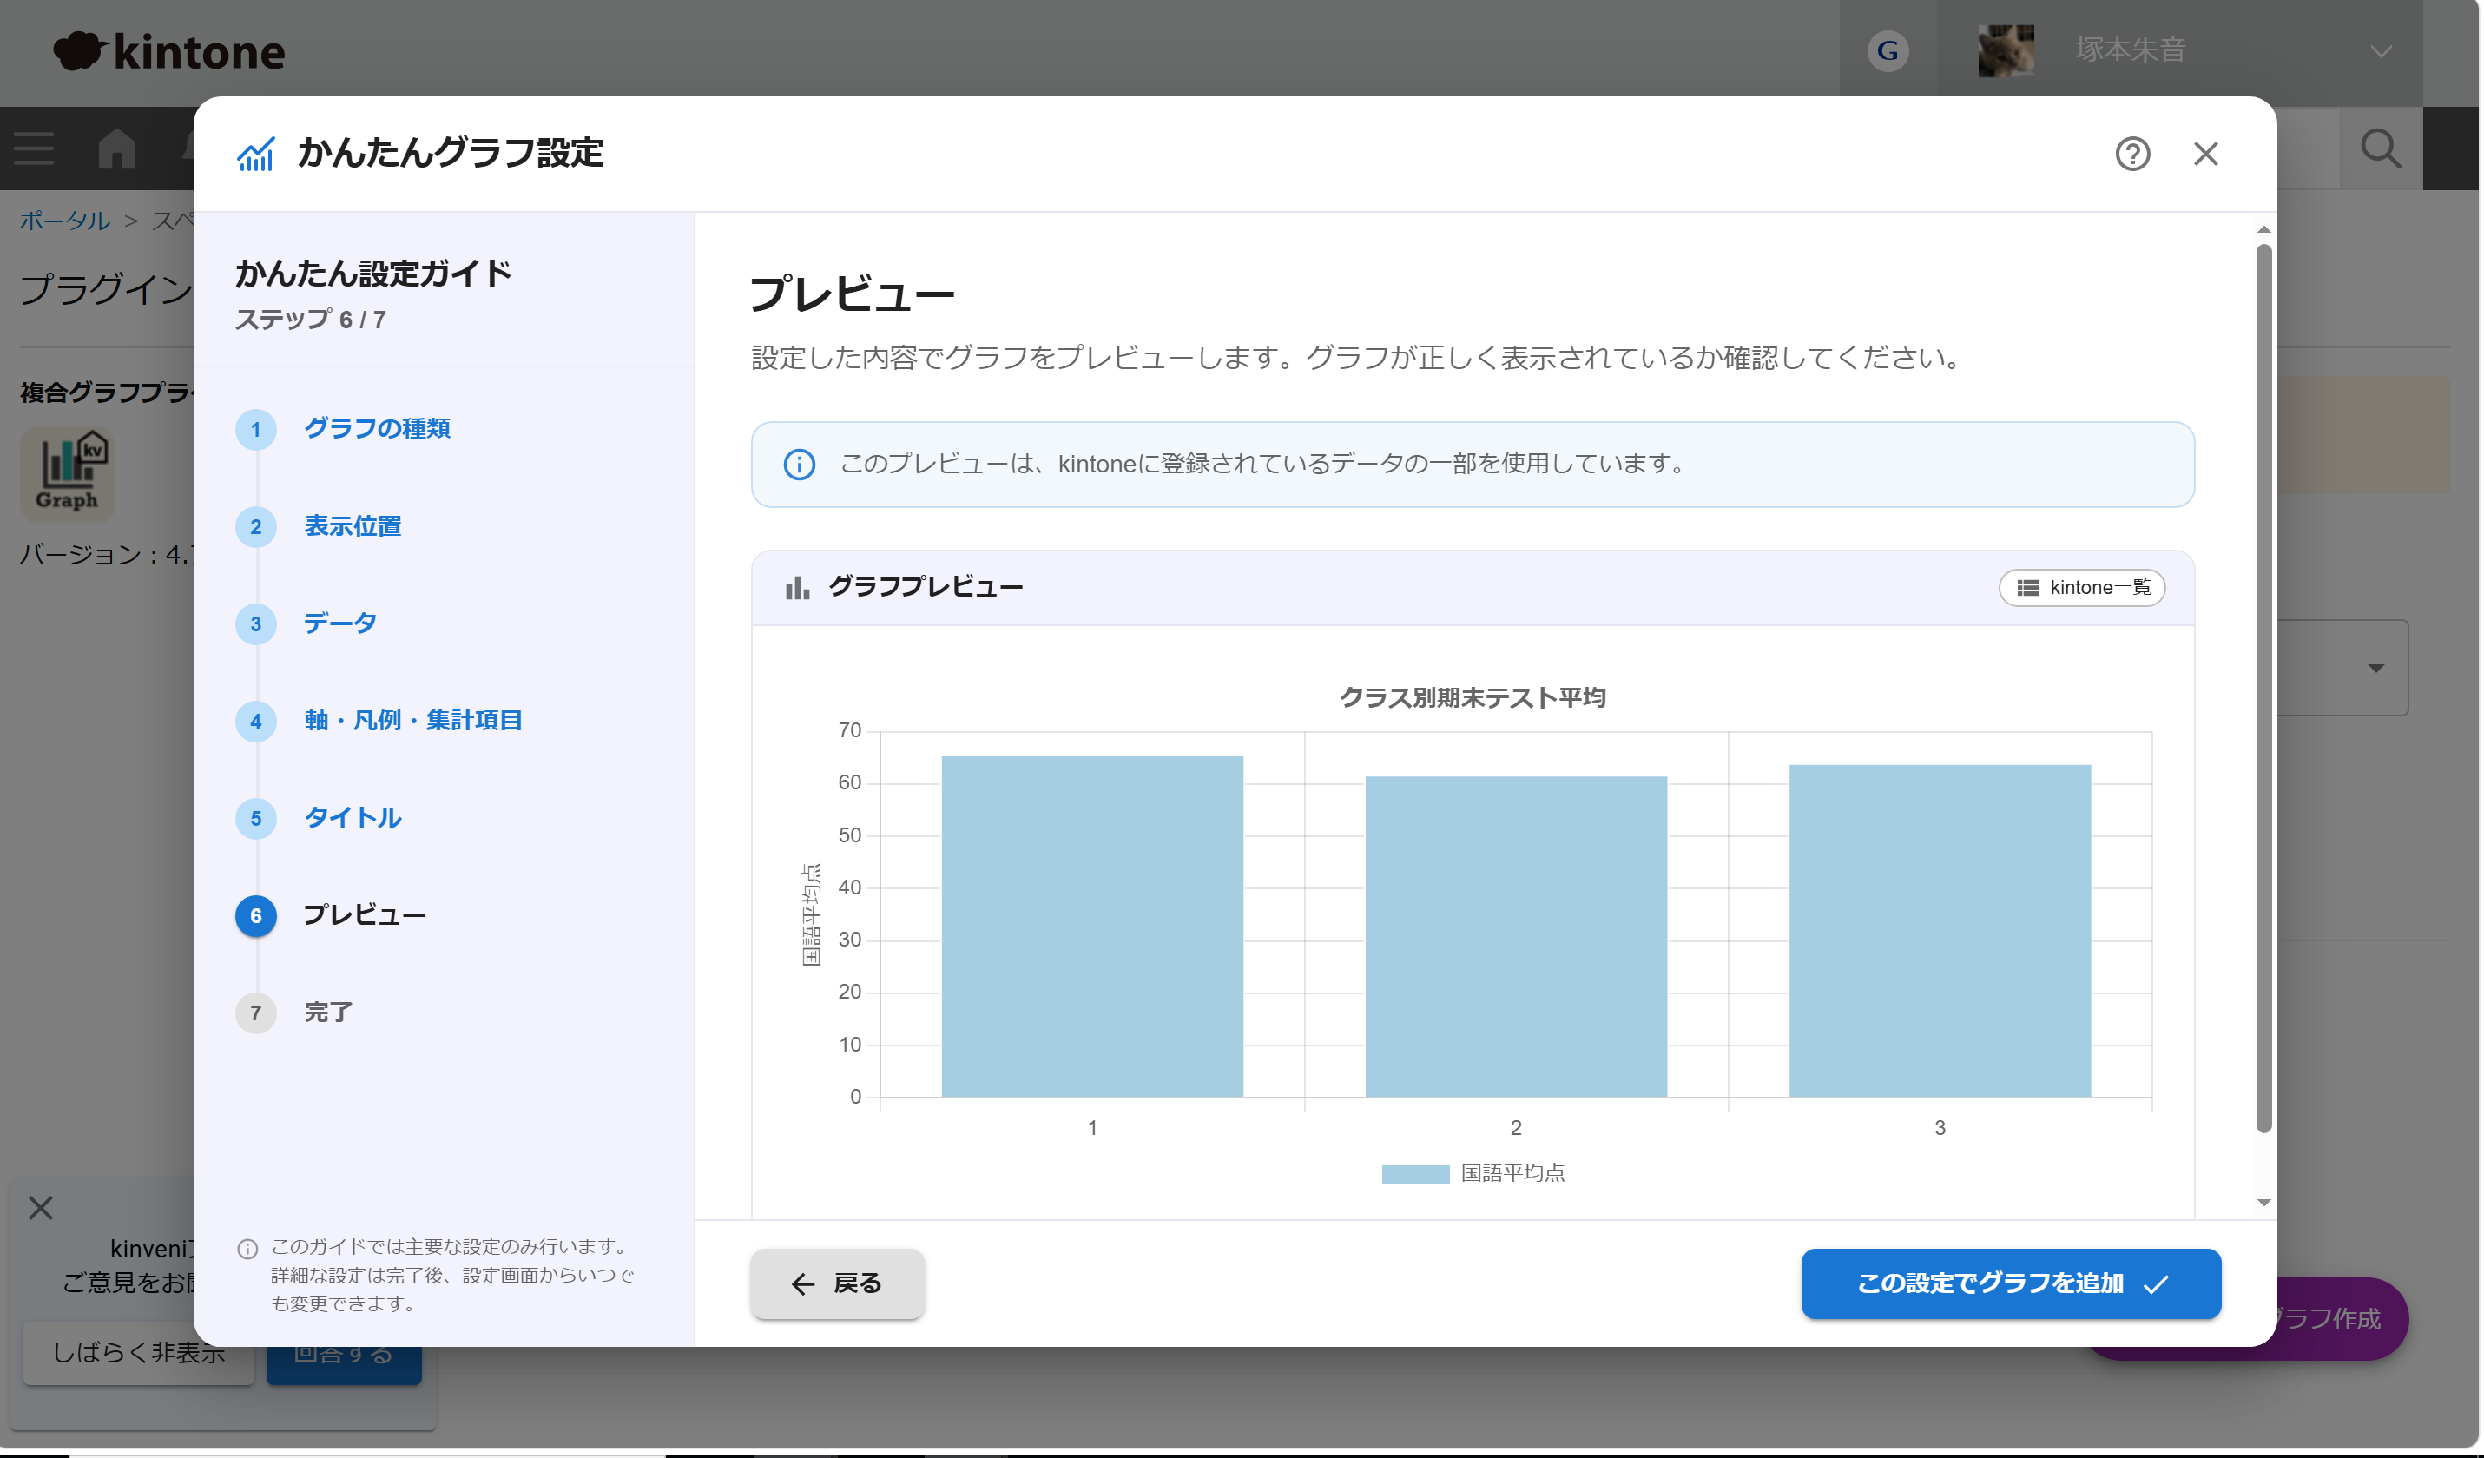Click the search magnifier icon in kintone
This screenshot has height=1458, width=2484.
pos(2381,148)
